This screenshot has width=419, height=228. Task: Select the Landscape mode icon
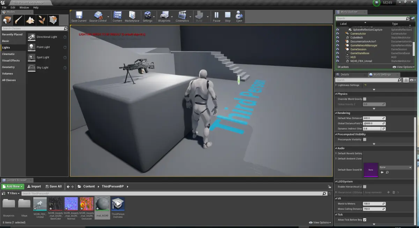point(30,20)
